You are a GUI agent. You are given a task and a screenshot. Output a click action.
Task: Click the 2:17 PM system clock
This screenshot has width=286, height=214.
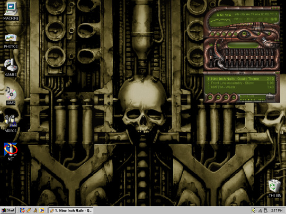tap(276, 210)
